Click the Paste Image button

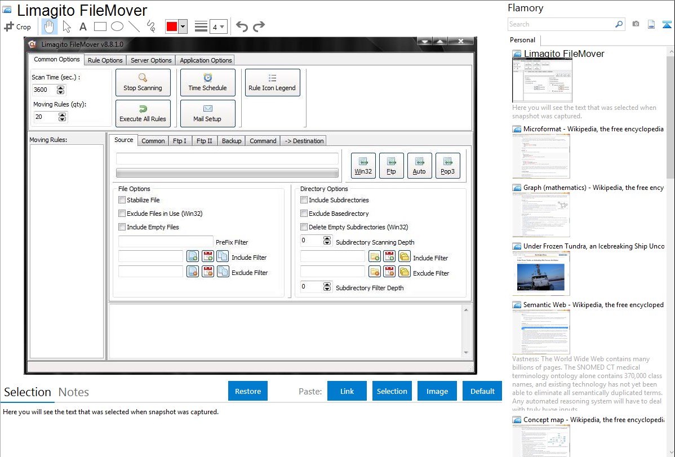click(437, 391)
